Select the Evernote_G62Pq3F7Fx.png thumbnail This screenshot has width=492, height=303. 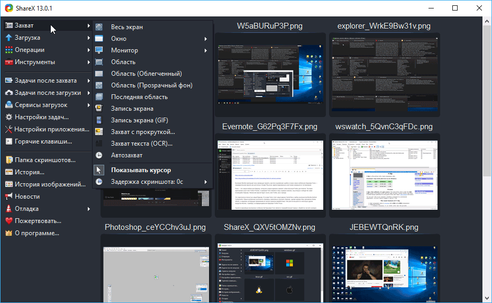click(x=270, y=175)
